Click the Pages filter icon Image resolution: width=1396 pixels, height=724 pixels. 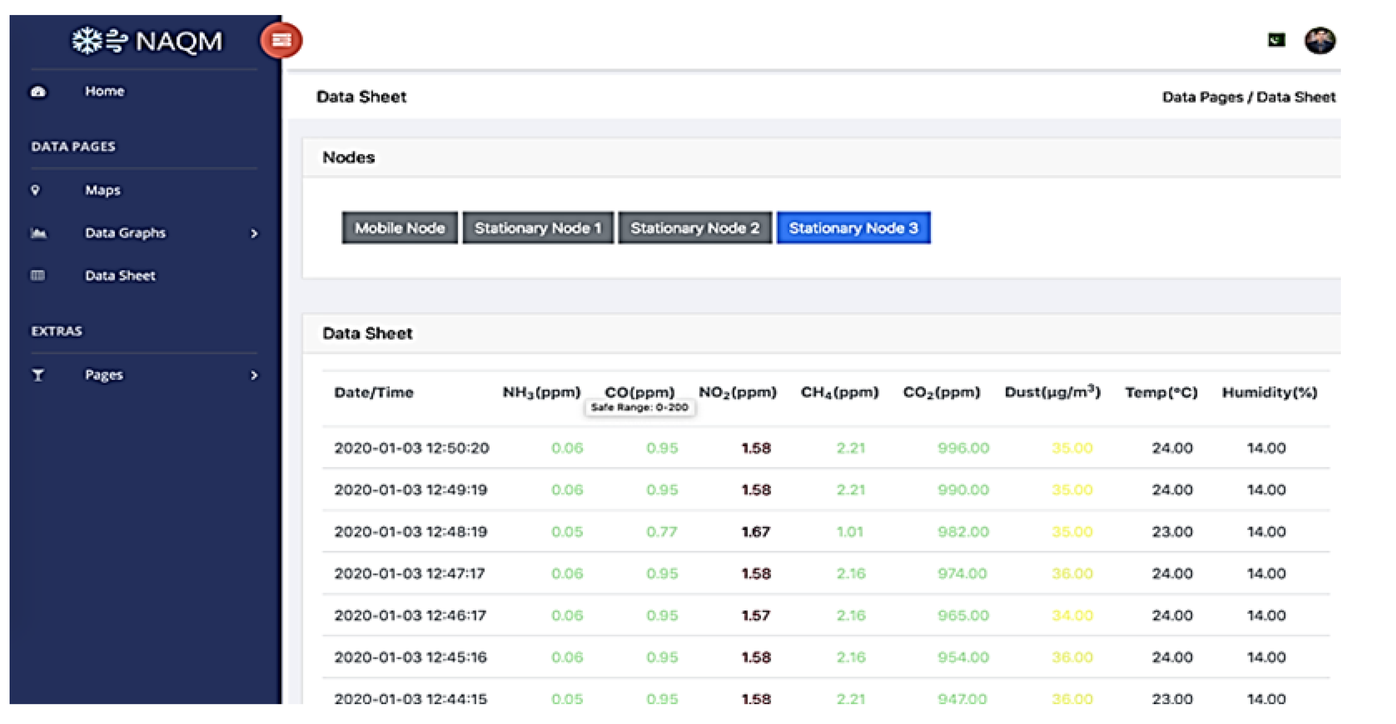[38, 375]
